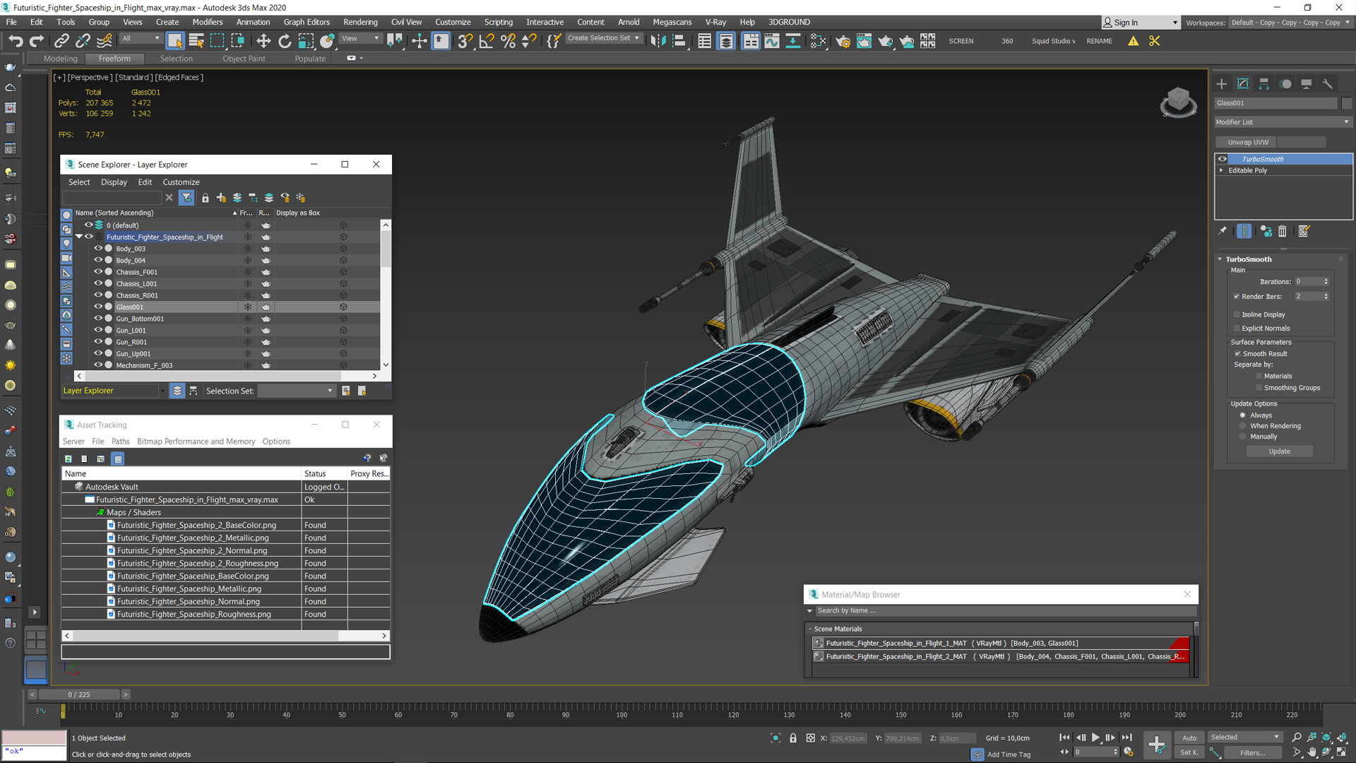Open the Graph Editors menu
This screenshot has height=763, width=1356.
point(307,22)
